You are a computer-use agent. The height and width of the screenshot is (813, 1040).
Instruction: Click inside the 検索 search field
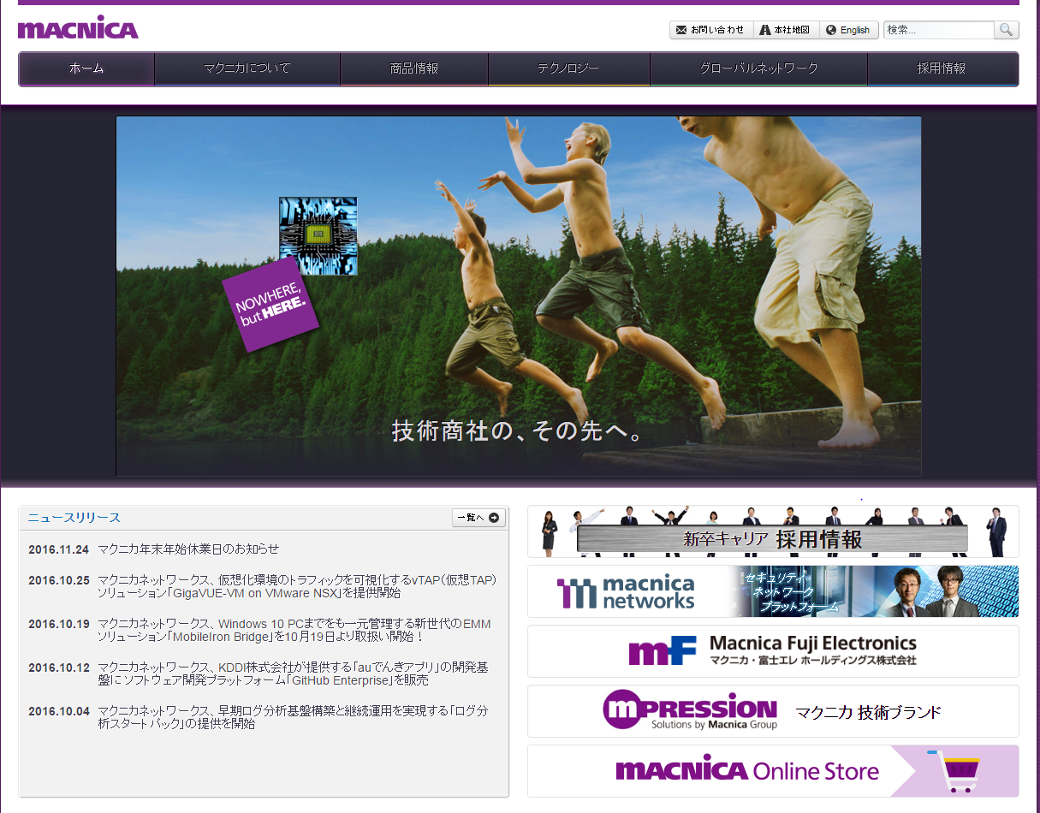[937, 30]
